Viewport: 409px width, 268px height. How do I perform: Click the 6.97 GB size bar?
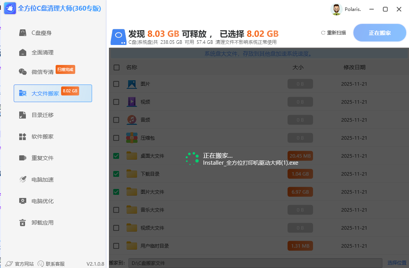pyautogui.click(x=300, y=192)
